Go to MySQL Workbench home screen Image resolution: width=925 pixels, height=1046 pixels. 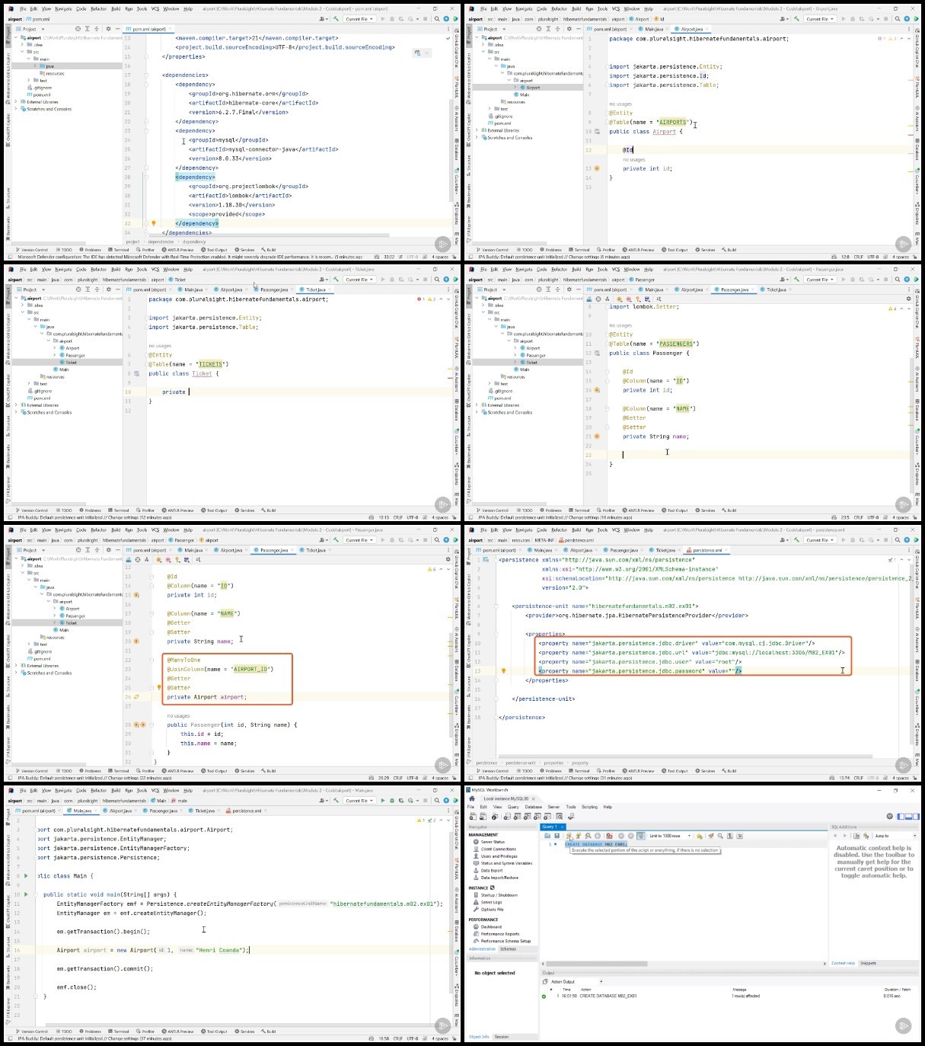pyautogui.click(x=471, y=798)
